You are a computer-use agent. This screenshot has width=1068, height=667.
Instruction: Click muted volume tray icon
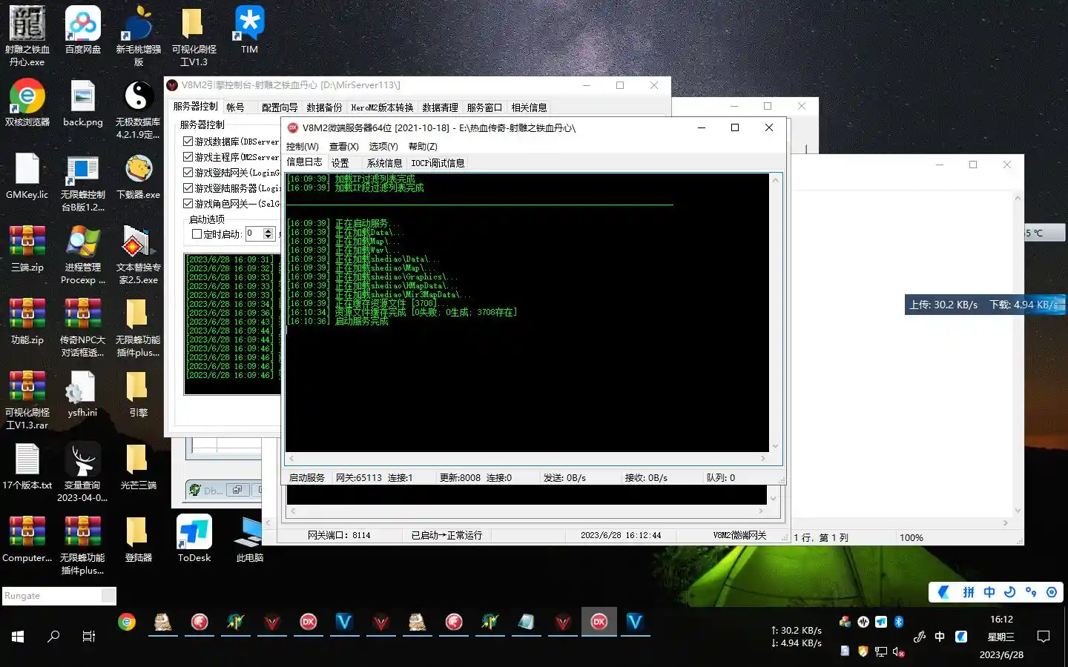coord(898,652)
